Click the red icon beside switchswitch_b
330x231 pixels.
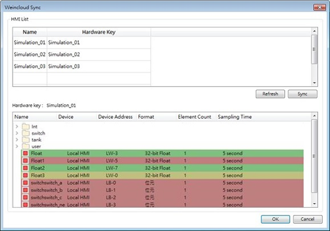(x=26, y=190)
